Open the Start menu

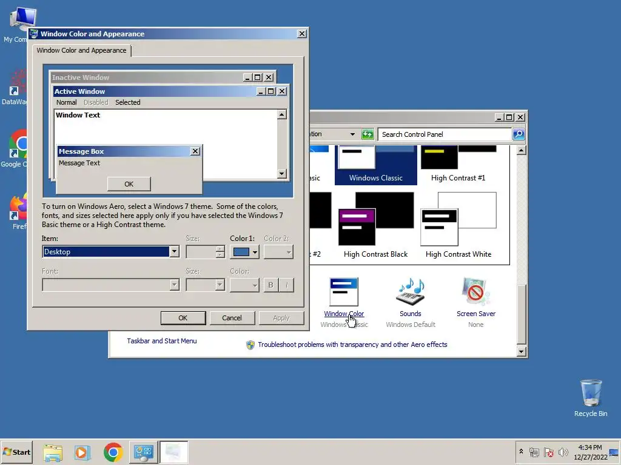pyautogui.click(x=16, y=452)
